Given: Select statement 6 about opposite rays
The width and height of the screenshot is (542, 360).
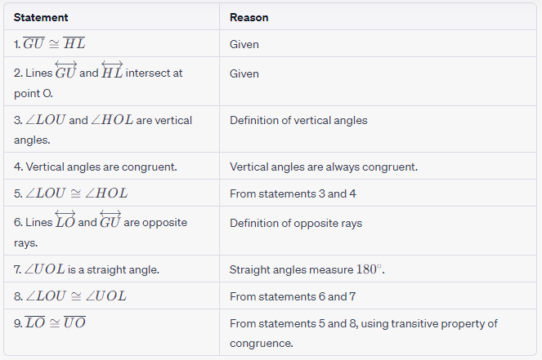Looking at the screenshot, I should 101,229.
